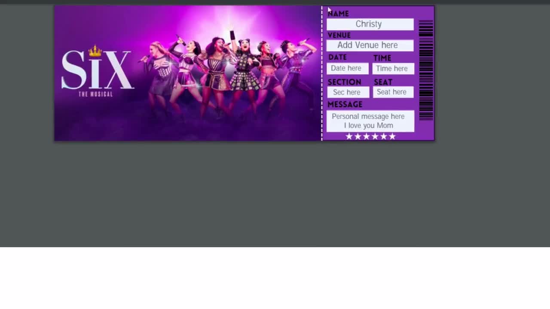Select the Sec here field
This screenshot has height=309, width=550.
click(348, 92)
